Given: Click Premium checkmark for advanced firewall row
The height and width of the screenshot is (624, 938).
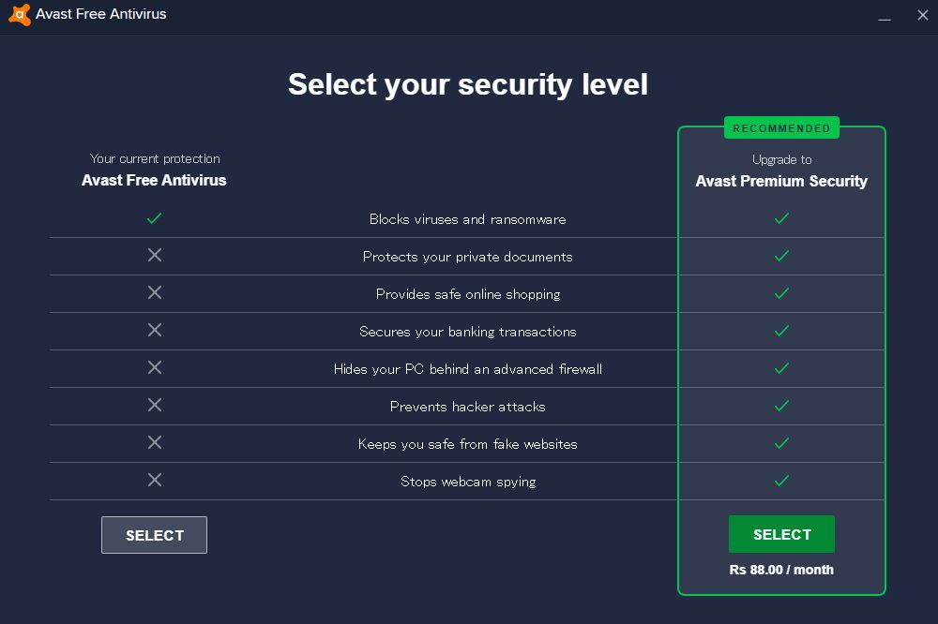Looking at the screenshot, I should (x=781, y=368).
